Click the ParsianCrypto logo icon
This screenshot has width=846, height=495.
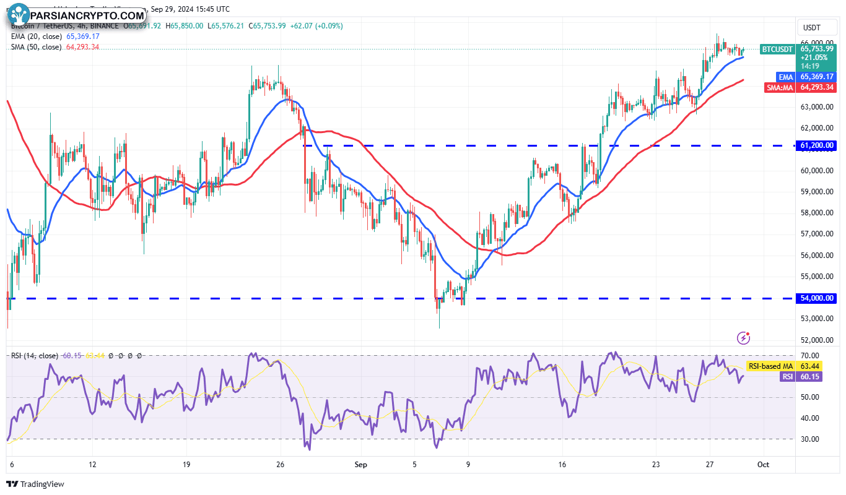(20, 14)
